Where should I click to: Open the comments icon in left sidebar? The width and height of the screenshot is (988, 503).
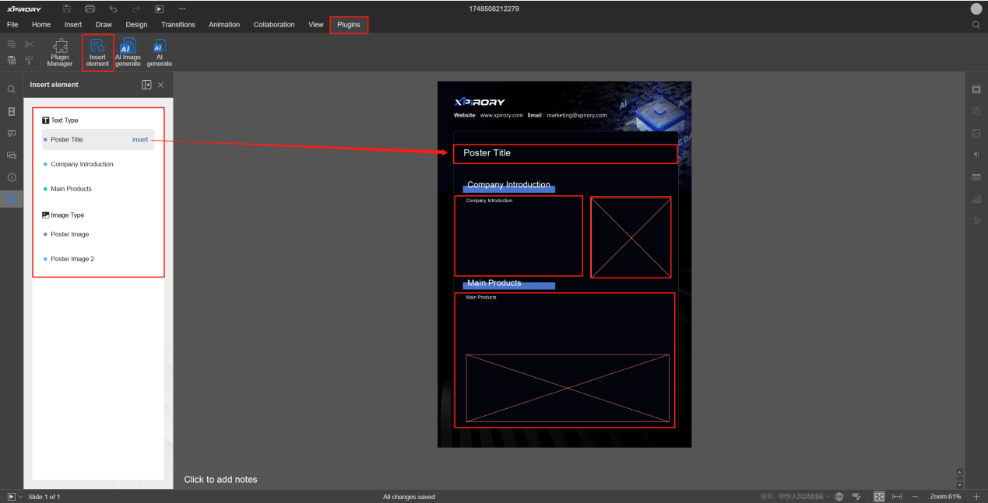click(x=12, y=134)
